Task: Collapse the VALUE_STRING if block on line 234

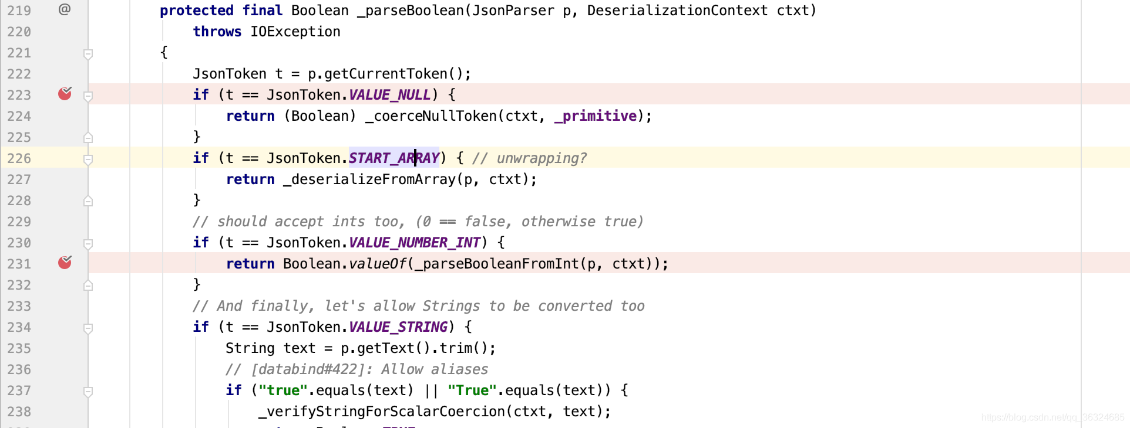Action: coord(88,328)
